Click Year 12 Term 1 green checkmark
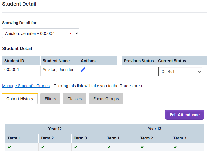The height and width of the screenshot is (156, 210). coord(10,147)
